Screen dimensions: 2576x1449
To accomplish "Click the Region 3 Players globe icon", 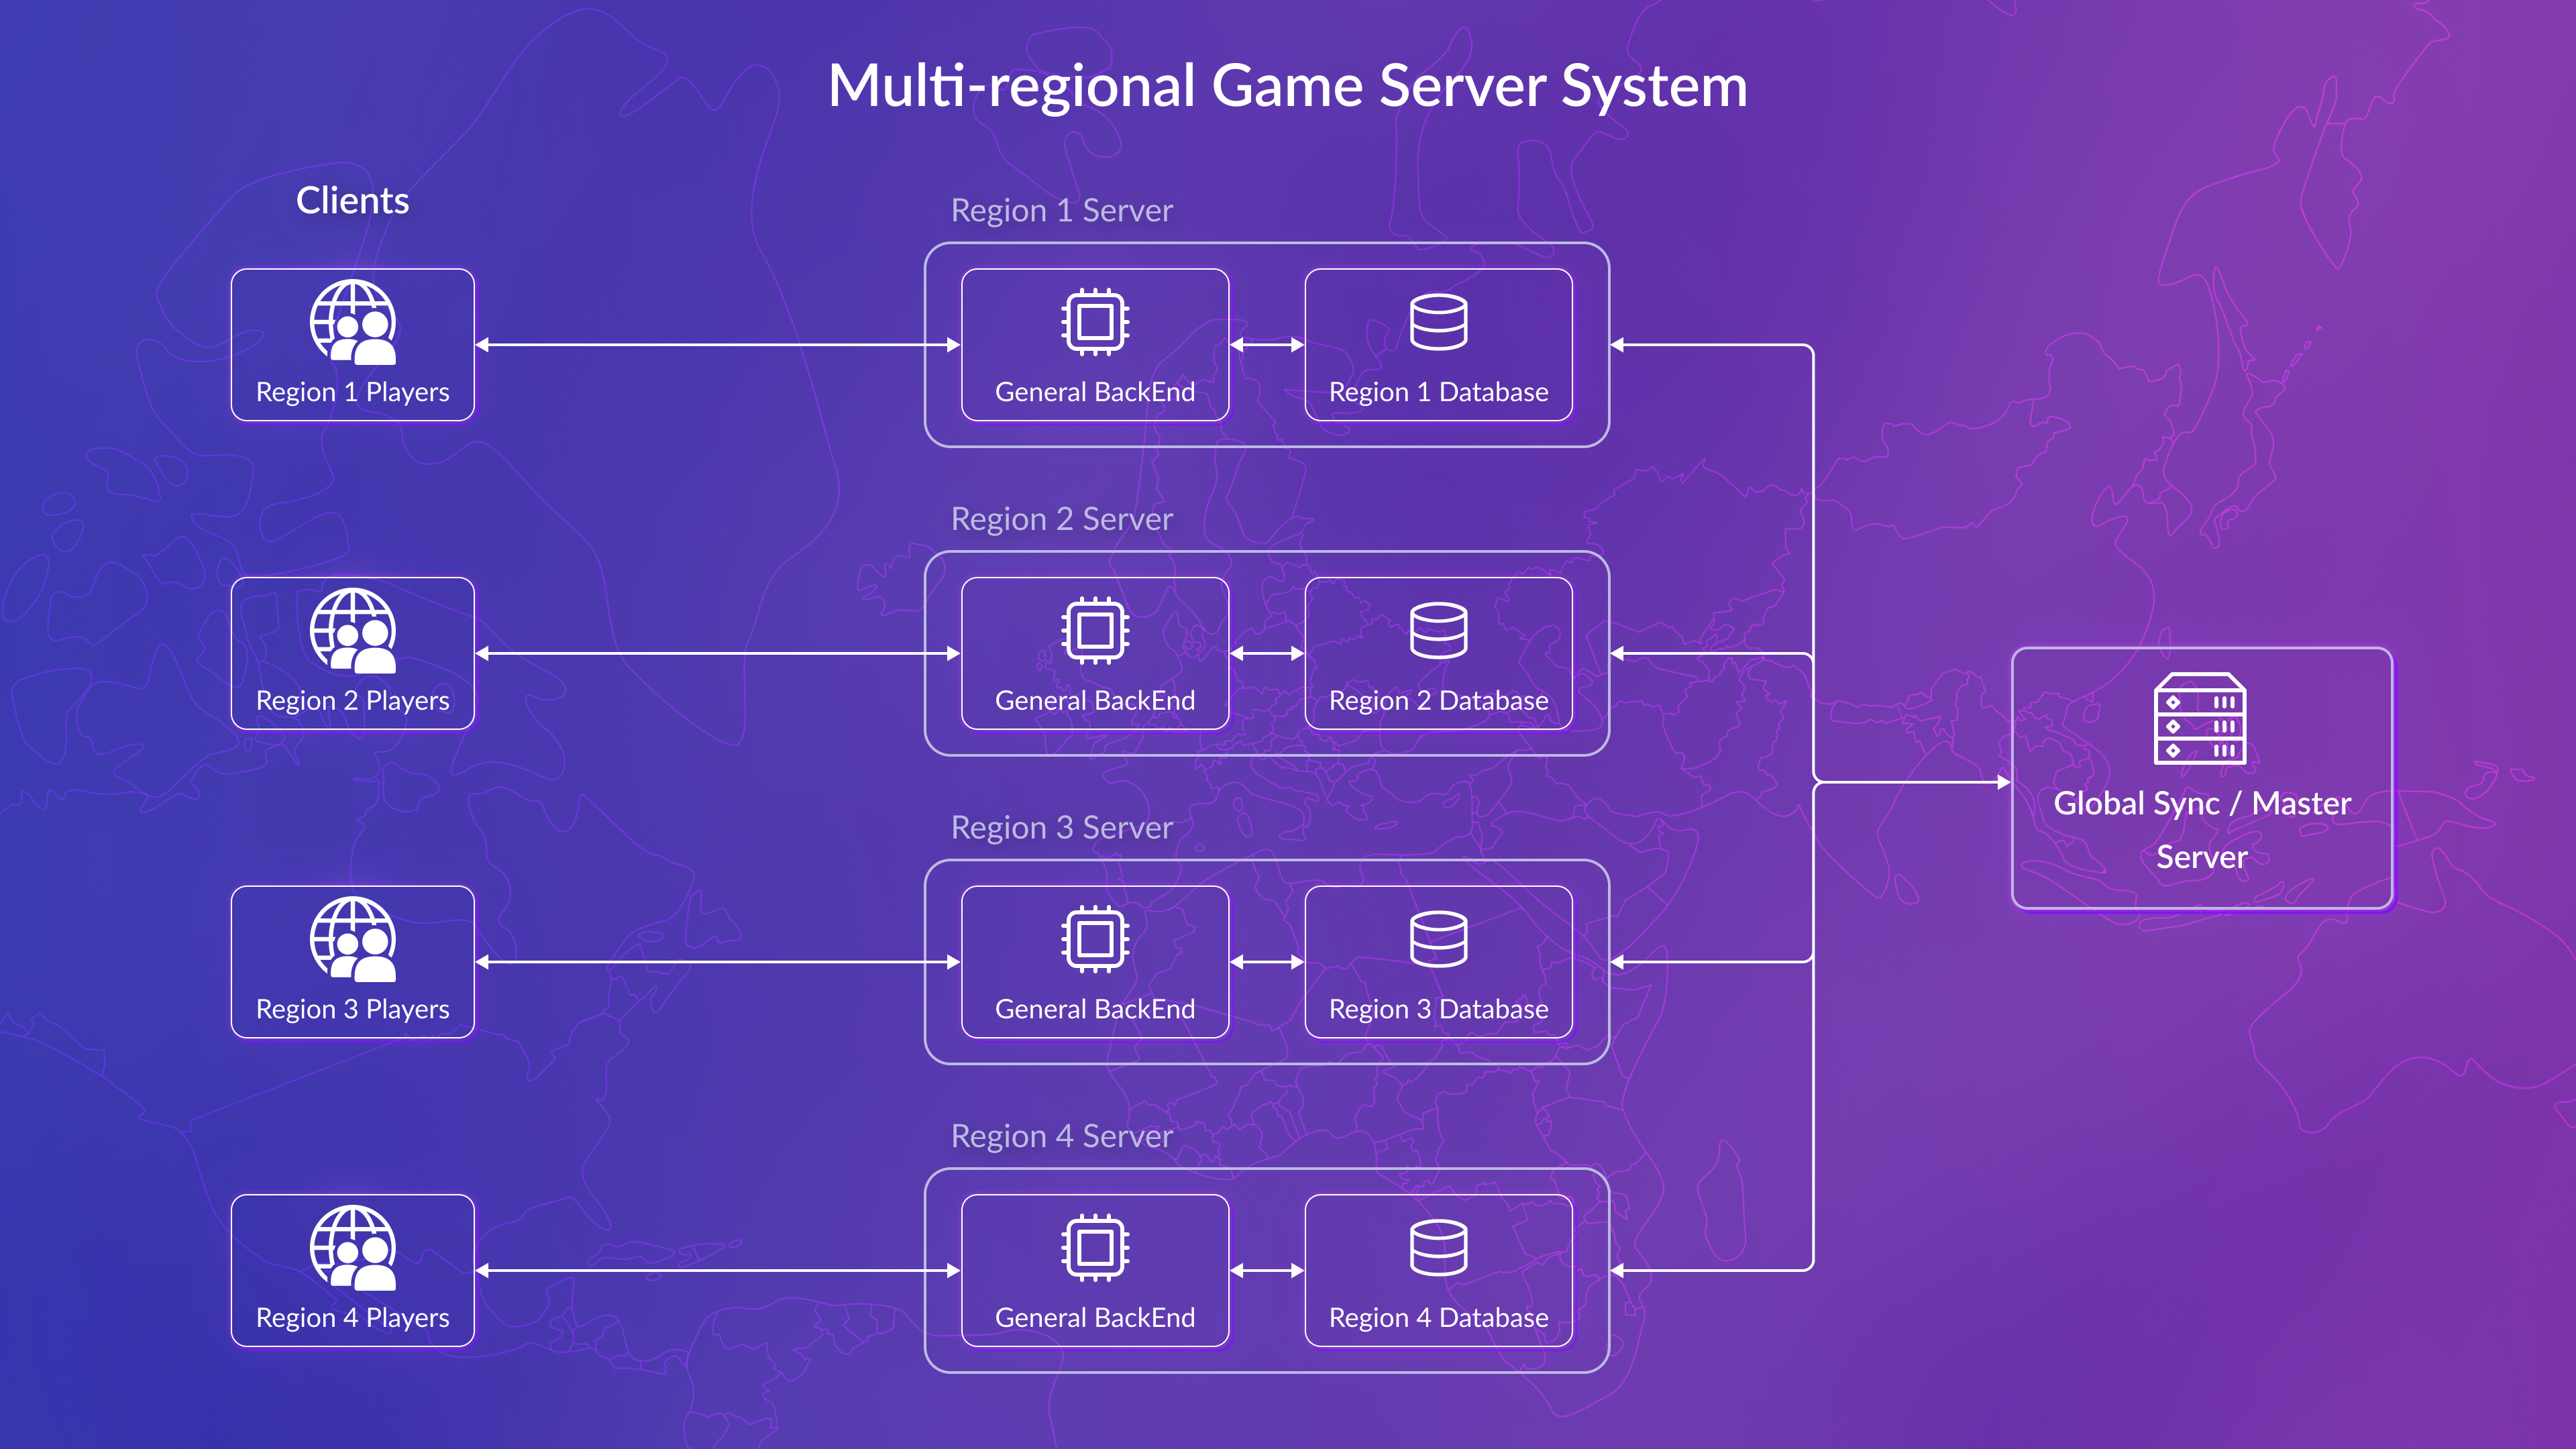I will [x=352, y=940].
